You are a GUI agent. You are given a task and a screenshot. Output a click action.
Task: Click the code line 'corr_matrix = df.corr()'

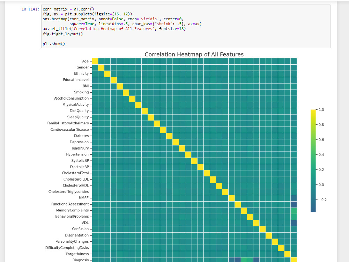tap(68, 9)
